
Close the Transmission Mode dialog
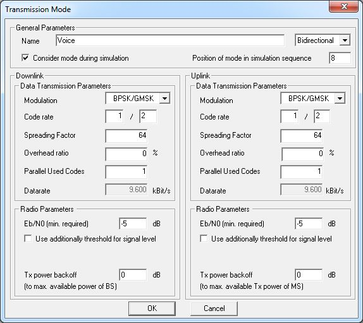pyautogui.click(x=344, y=6)
